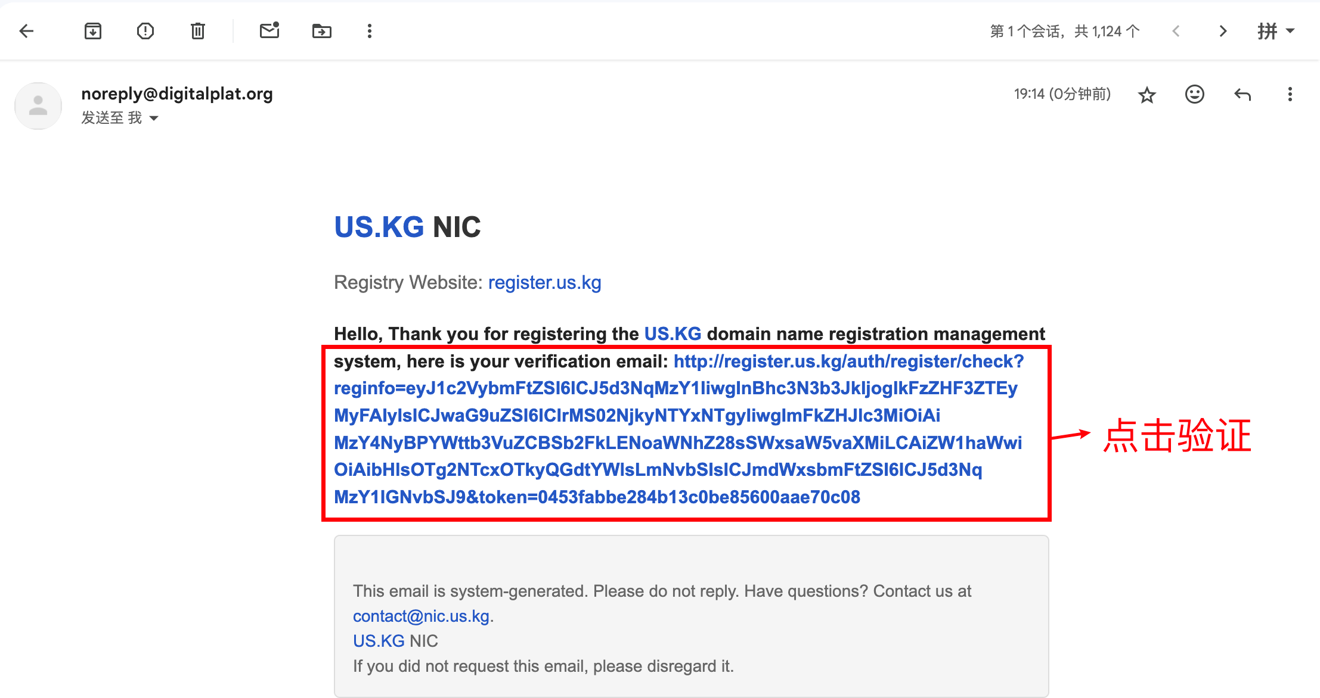The width and height of the screenshot is (1320, 698).
Task: Expand the recipient details arrow
Action: pos(154,118)
